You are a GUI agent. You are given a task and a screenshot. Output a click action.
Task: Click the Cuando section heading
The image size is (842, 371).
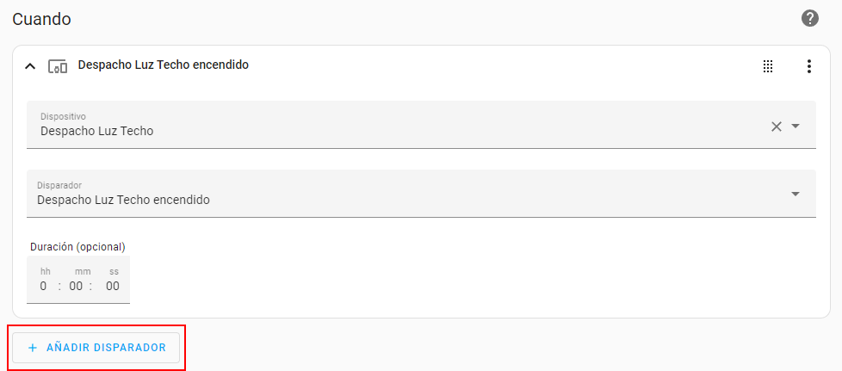(x=41, y=19)
